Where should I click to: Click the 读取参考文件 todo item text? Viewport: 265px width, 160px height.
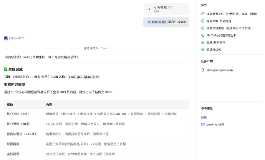pos(232,14)
